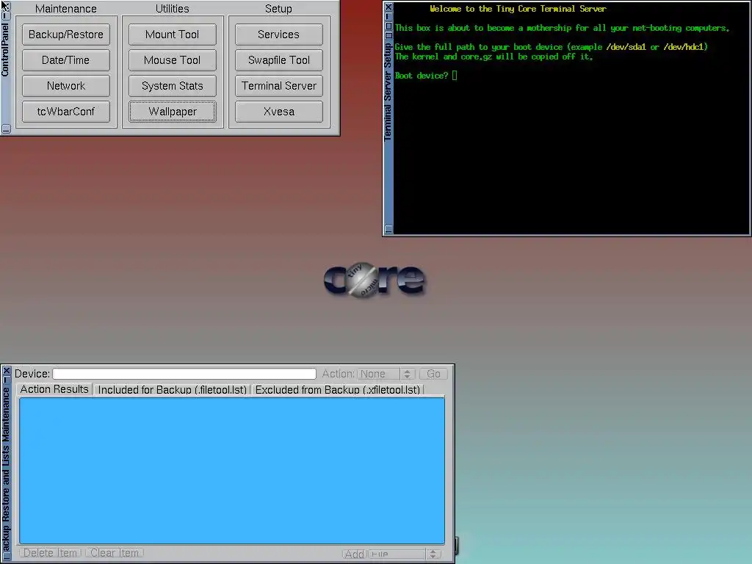The image size is (752, 564).
Task: Open the Network configuration button
Action: tap(65, 86)
